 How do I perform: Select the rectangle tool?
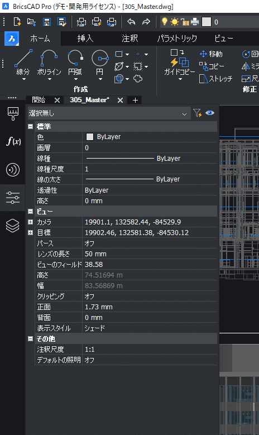tap(119, 54)
